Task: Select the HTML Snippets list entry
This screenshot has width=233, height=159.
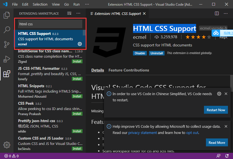Action: [x=50, y=91]
